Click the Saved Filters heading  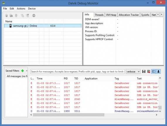click(12, 71)
